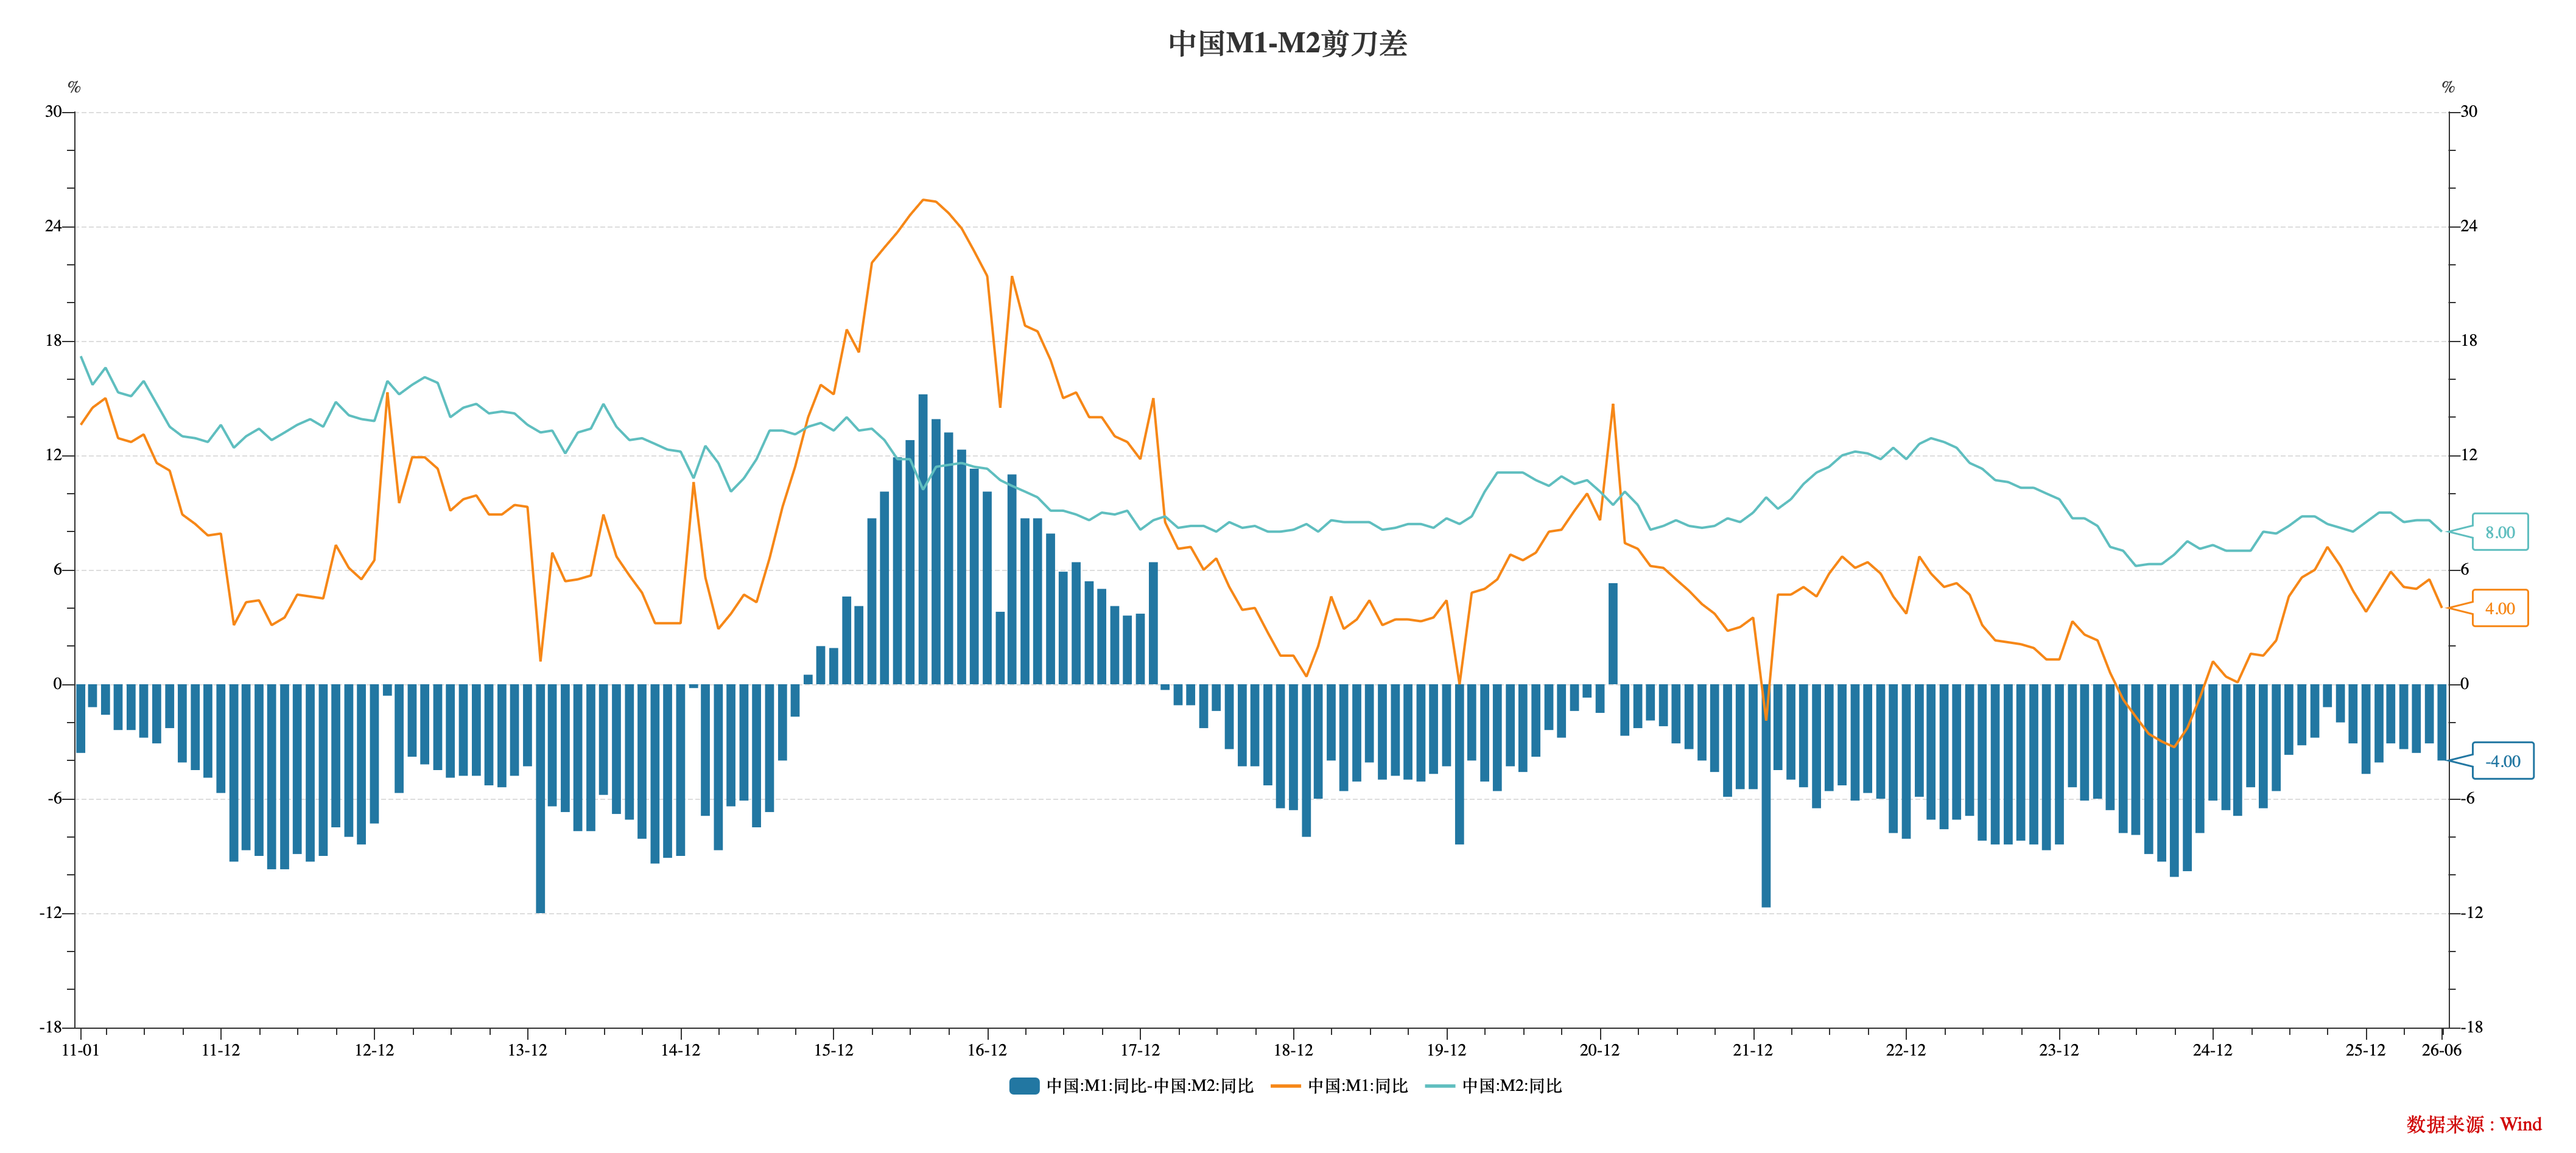Image resolution: width=2576 pixels, height=1153 pixels.
Task: Click the M1 orange line peak near 25
Action: (923, 200)
